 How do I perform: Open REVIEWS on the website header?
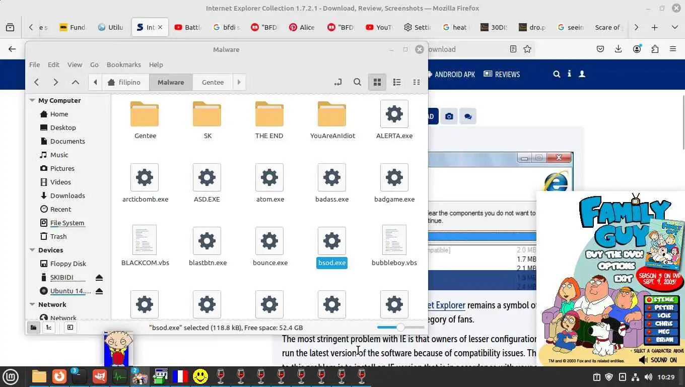click(x=502, y=74)
